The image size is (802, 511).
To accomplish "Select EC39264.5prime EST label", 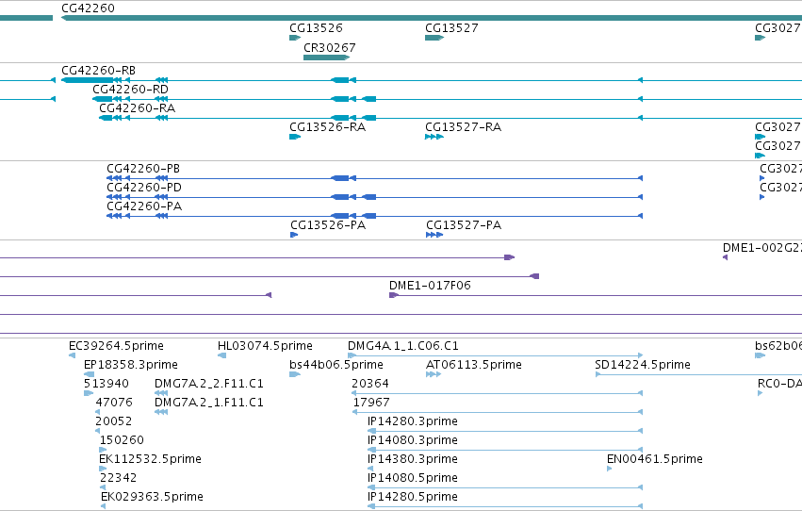I will (116, 346).
